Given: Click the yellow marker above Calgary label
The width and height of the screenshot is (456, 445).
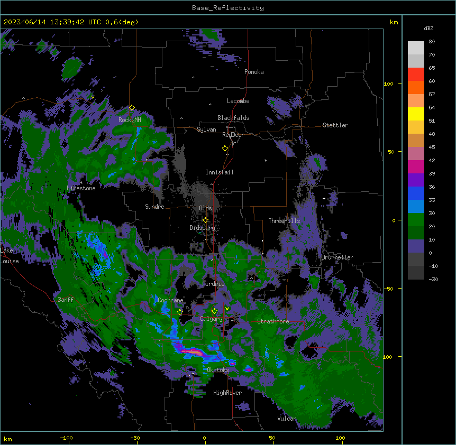Looking at the screenshot, I should point(214,311).
